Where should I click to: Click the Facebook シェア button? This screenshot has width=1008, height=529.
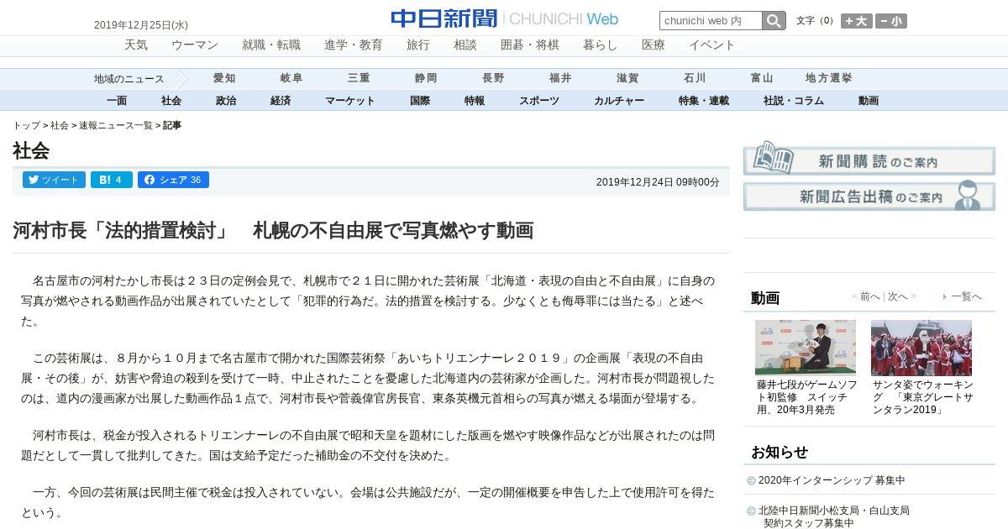(173, 180)
